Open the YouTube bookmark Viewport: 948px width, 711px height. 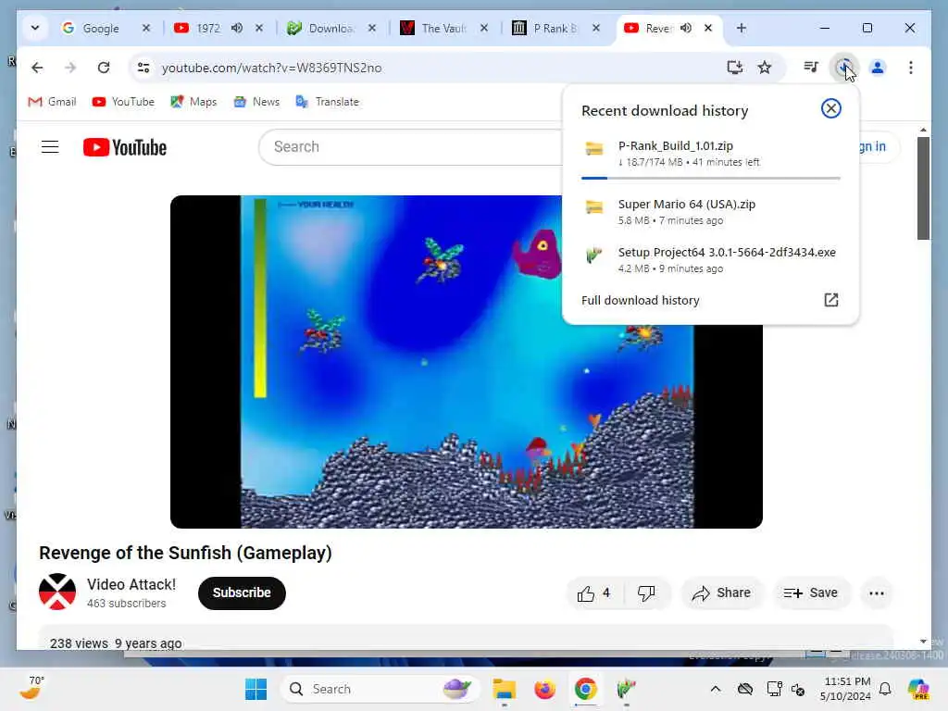click(123, 102)
